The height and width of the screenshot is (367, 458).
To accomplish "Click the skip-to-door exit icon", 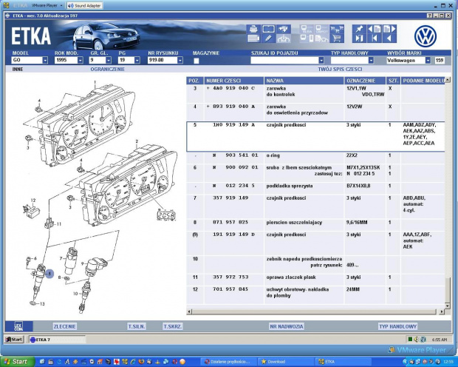I will pos(359,38).
